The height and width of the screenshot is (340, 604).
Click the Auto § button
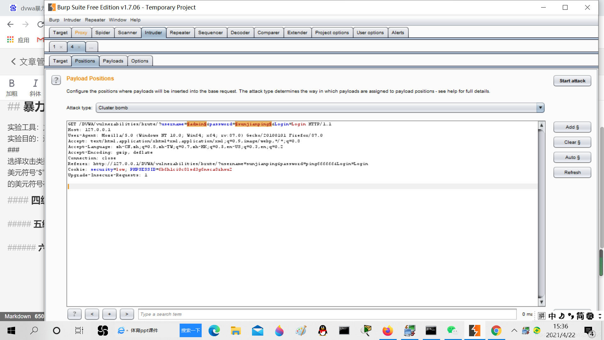coord(572,157)
